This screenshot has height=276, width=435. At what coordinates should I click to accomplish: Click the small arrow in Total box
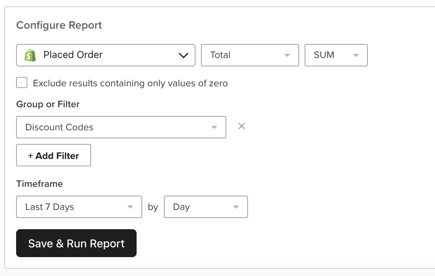click(x=287, y=55)
